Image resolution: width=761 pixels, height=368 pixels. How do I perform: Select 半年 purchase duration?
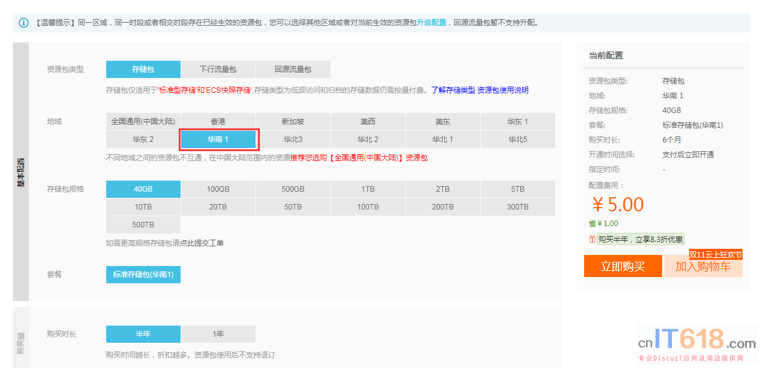click(143, 334)
